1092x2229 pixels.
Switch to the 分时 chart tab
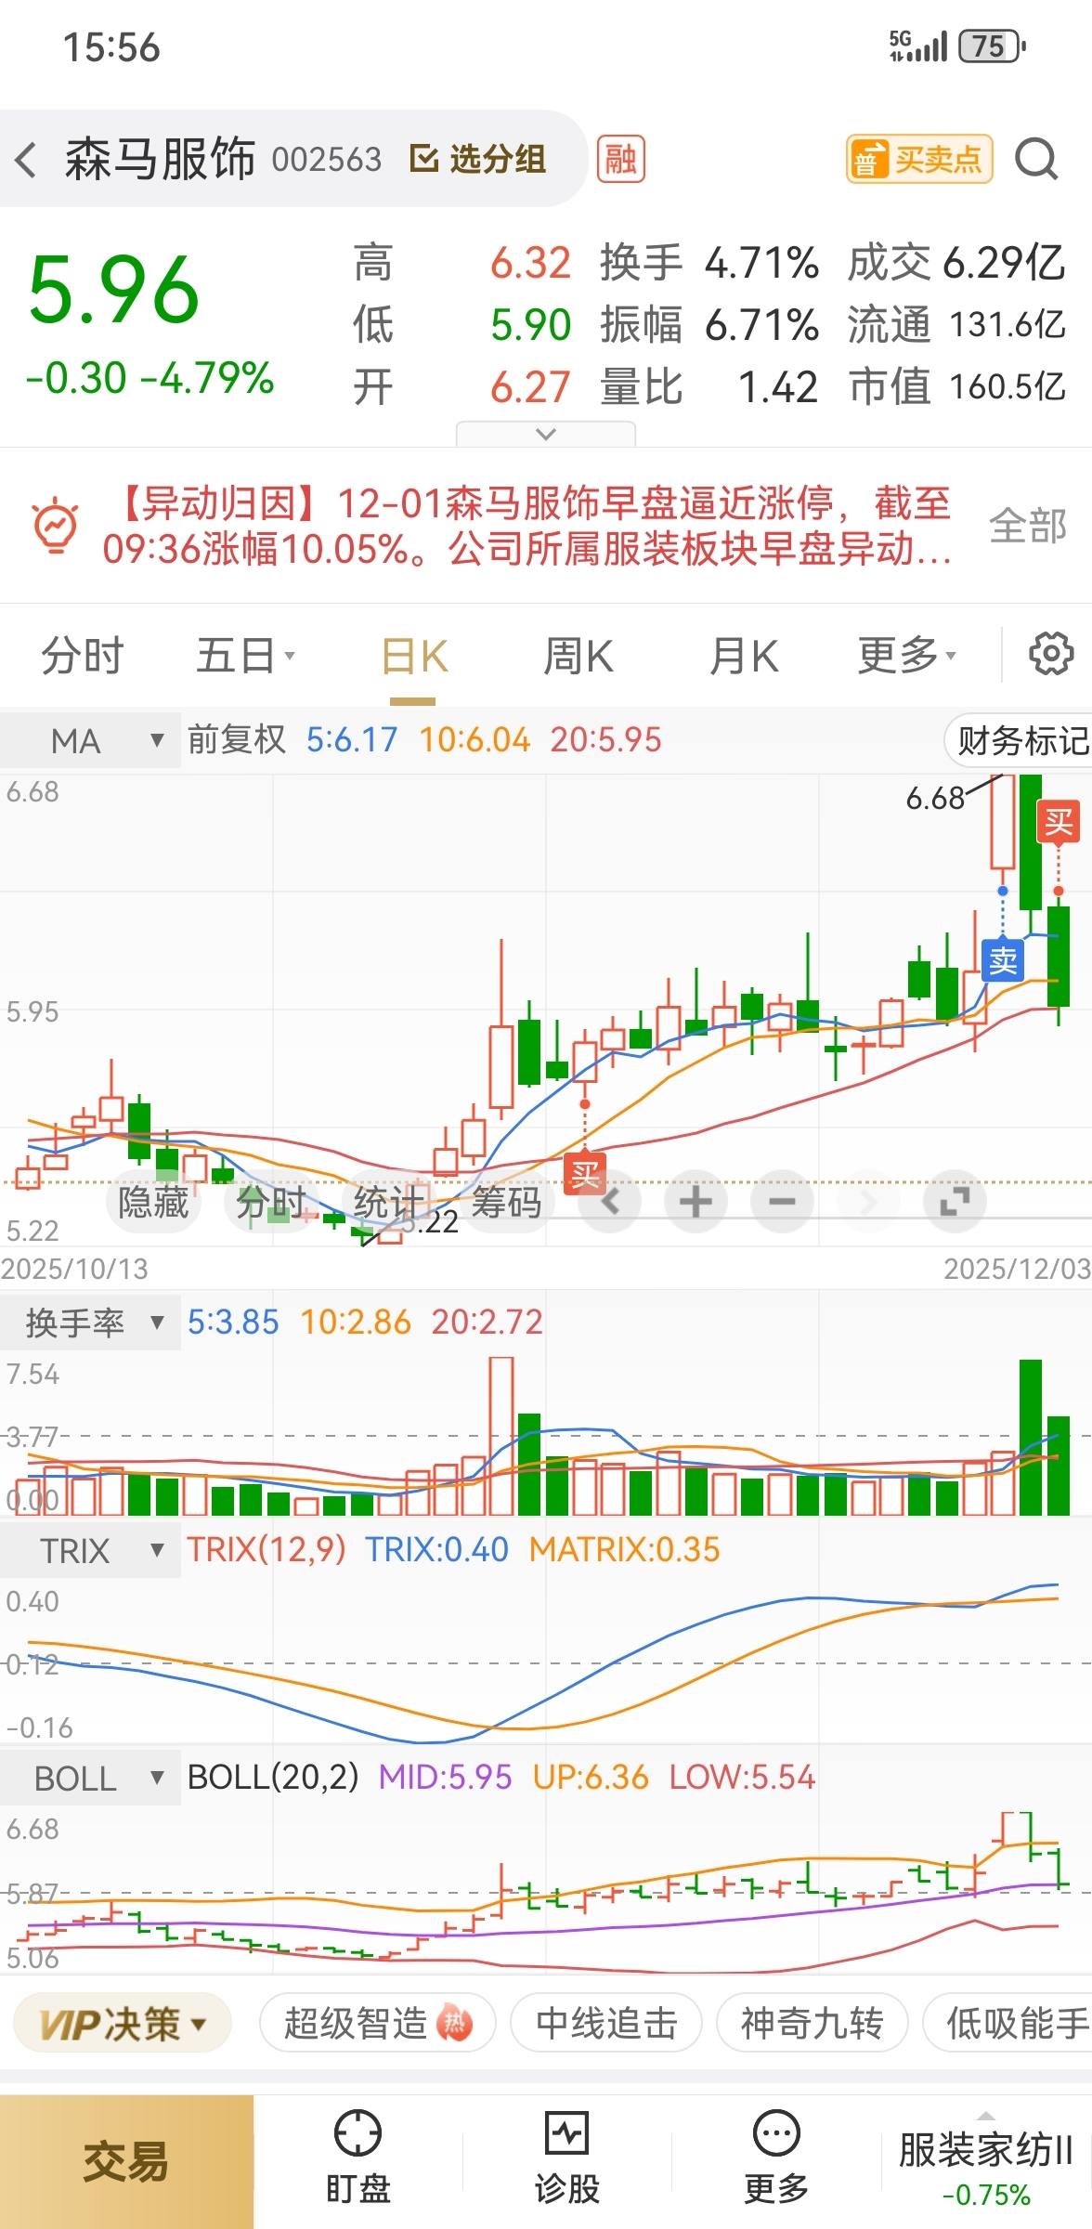pyautogui.click(x=82, y=656)
